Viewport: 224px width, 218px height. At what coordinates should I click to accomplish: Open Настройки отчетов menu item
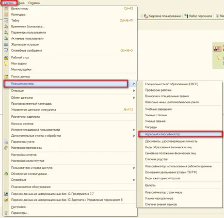(24, 155)
